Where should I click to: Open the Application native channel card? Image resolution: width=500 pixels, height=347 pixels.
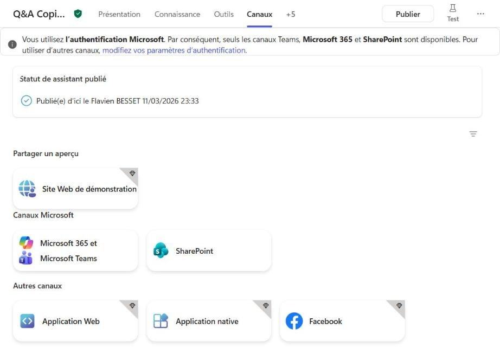209,321
